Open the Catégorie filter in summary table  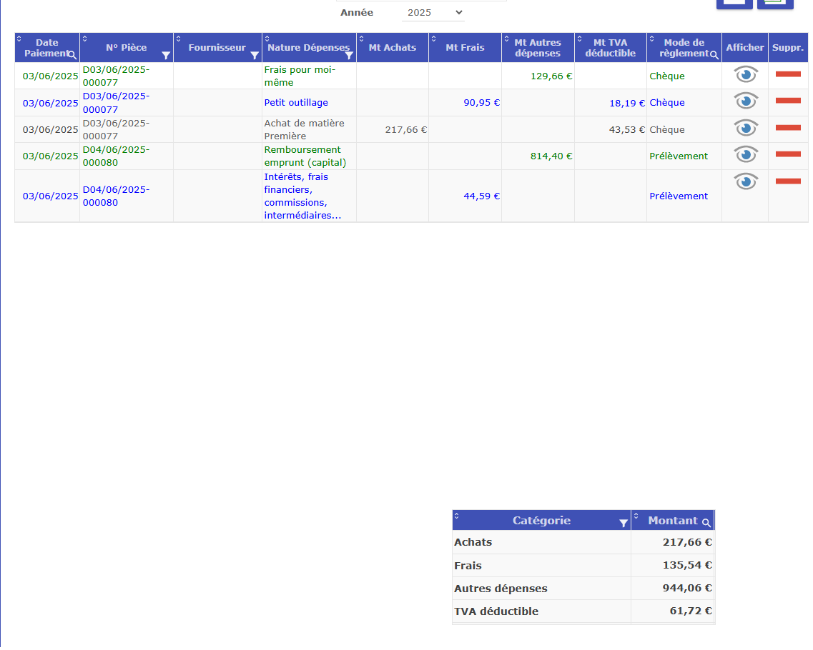point(623,524)
